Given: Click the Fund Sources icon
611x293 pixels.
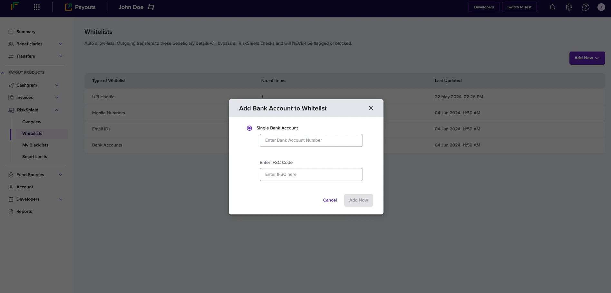Looking at the screenshot, I should click(11, 175).
